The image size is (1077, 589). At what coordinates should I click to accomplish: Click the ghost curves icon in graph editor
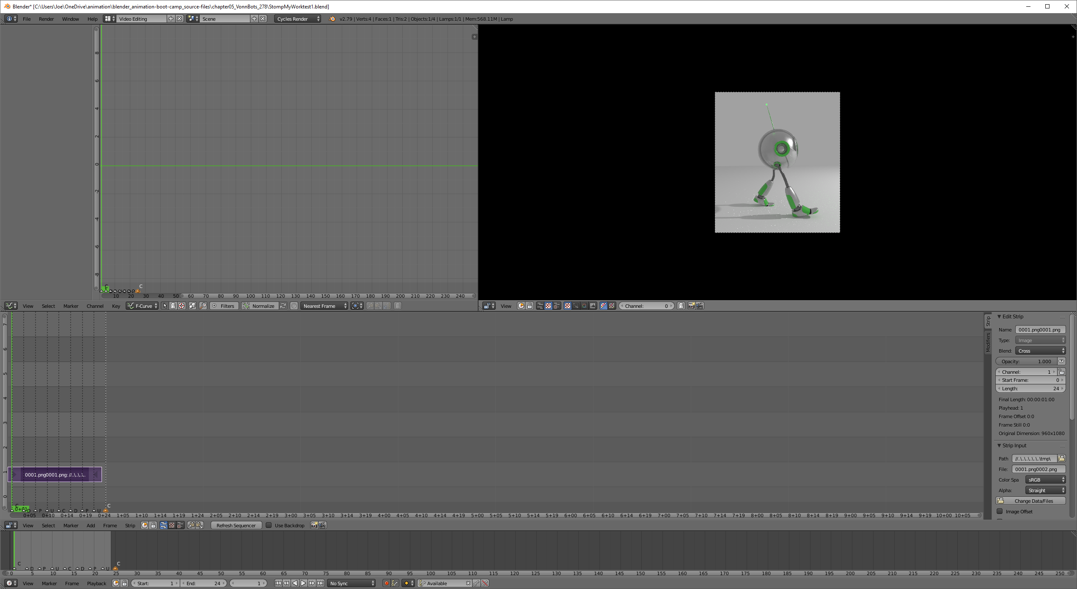[398, 306]
